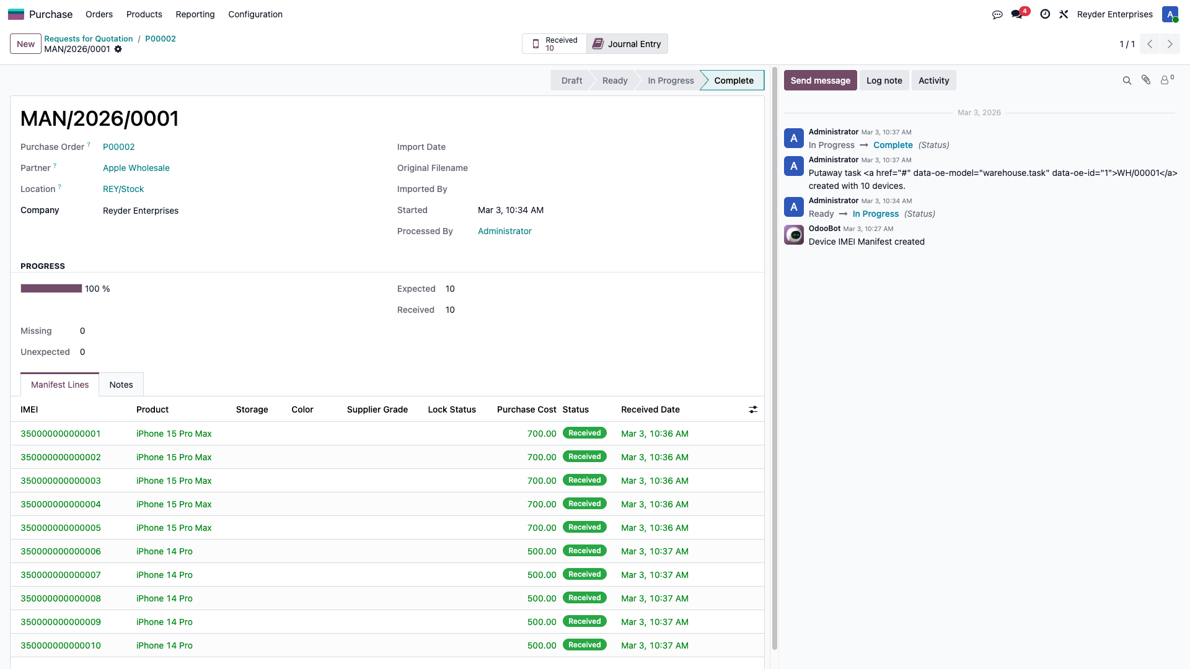1190x669 pixels.
Task: Click the Location help tooltip marker
Action: (x=59, y=186)
